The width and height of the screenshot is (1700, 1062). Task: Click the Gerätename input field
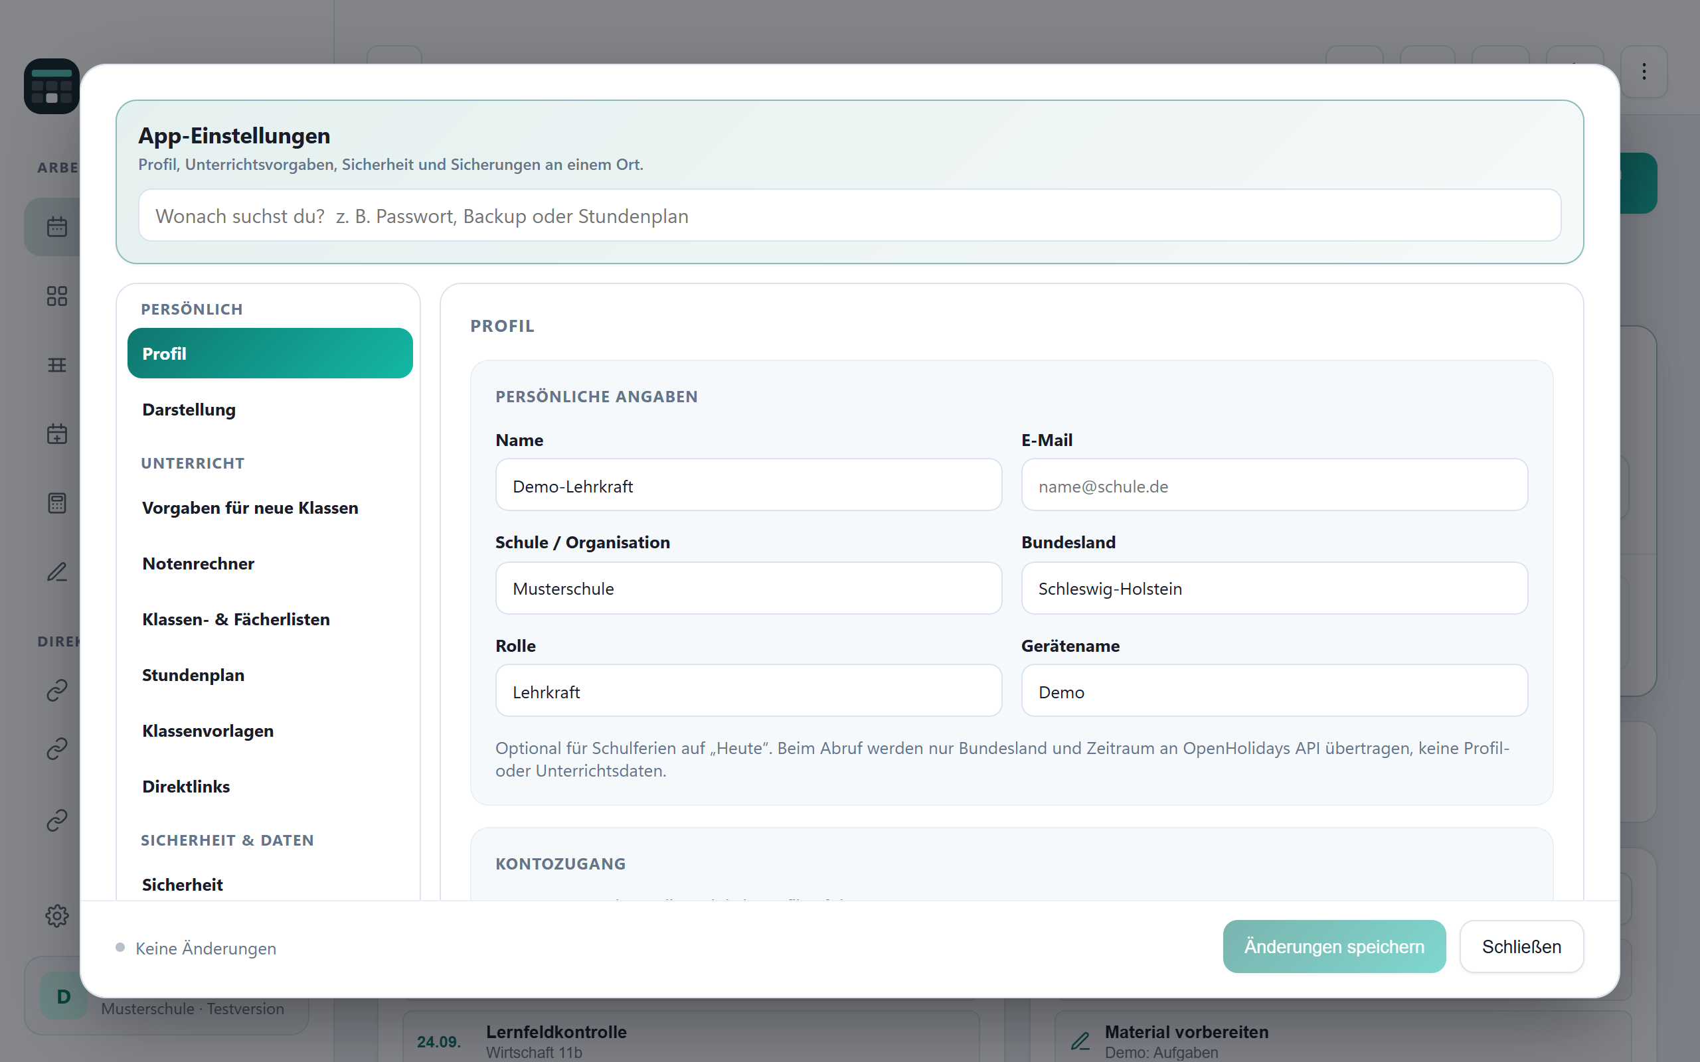(1274, 691)
